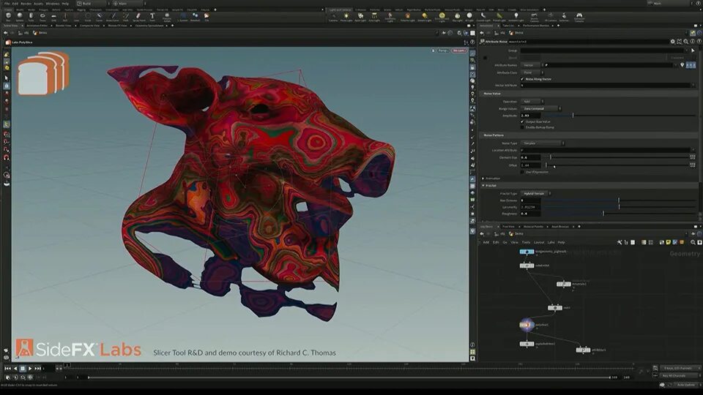
Task: Open Operation dropdown set to Add
Action: coord(532,101)
